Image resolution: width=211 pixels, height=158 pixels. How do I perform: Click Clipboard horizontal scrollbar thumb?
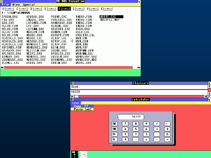pyautogui.click(x=77, y=97)
